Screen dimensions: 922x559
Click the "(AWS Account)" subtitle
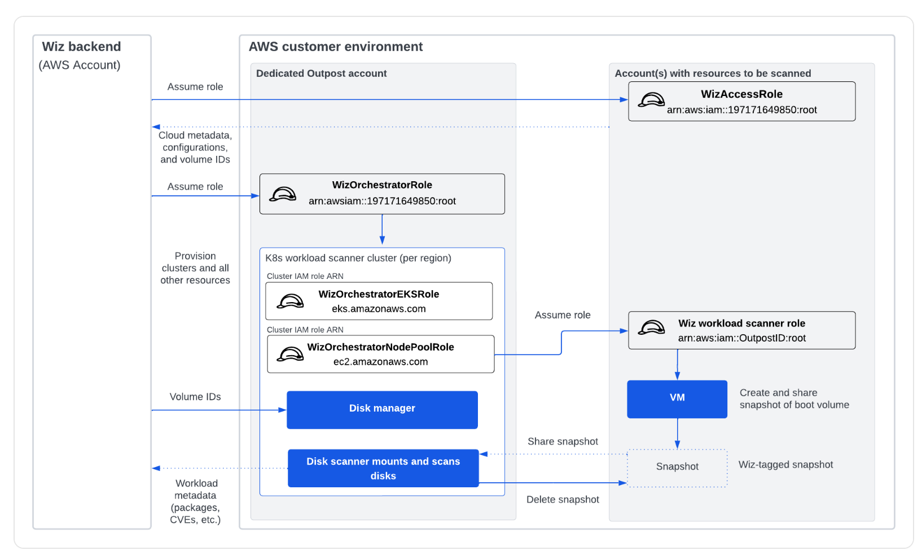80,65
